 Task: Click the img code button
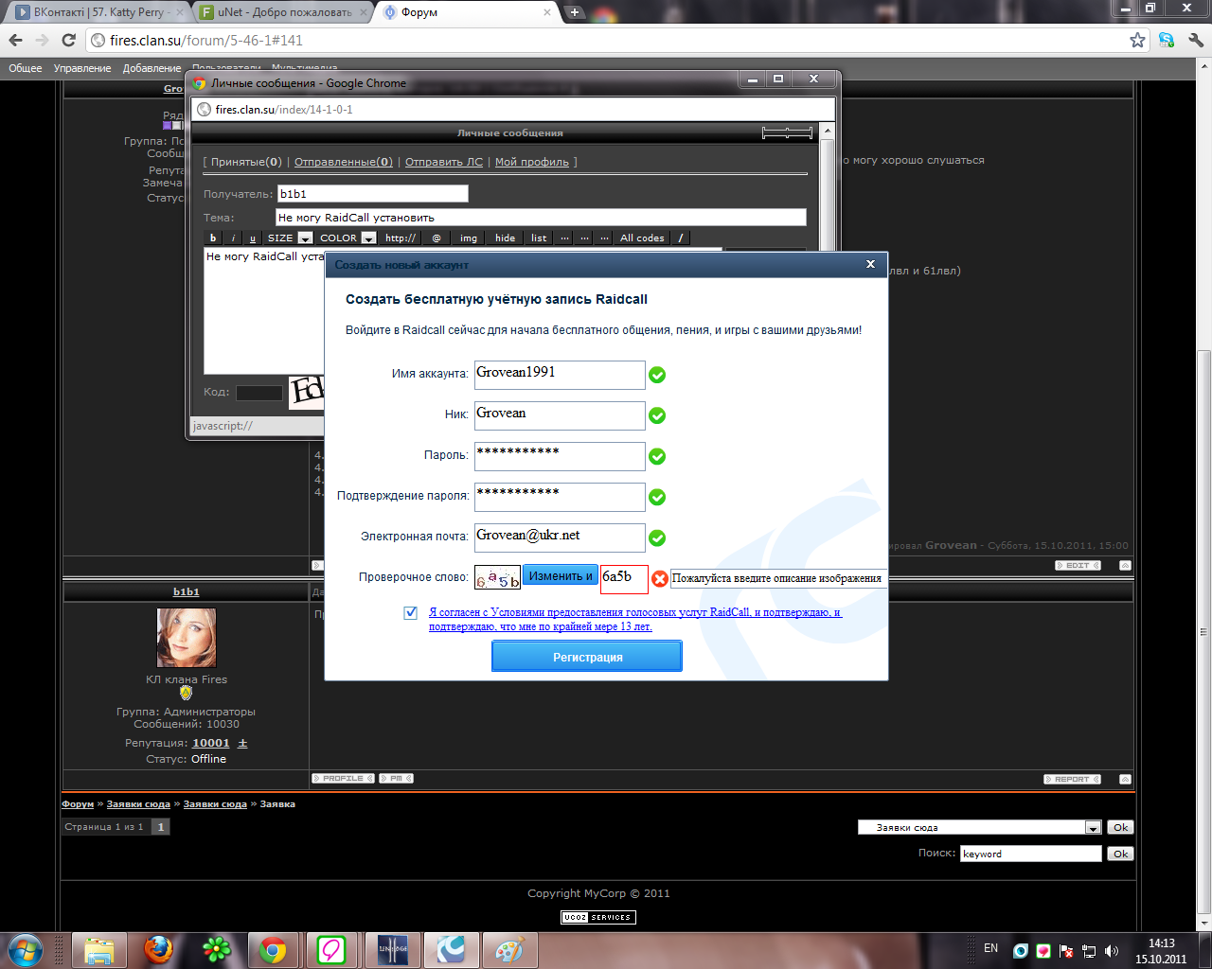pos(469,238)
